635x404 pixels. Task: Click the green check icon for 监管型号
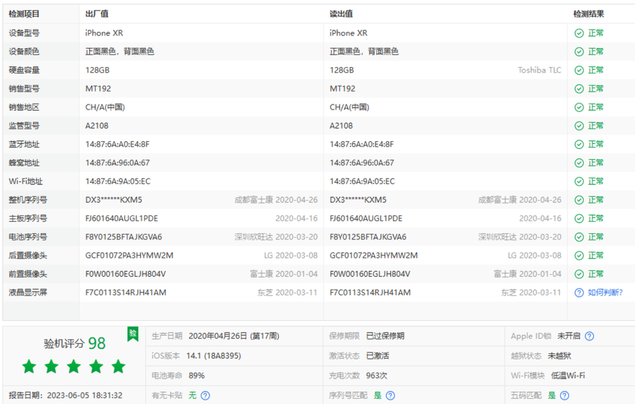click(579, 126)
